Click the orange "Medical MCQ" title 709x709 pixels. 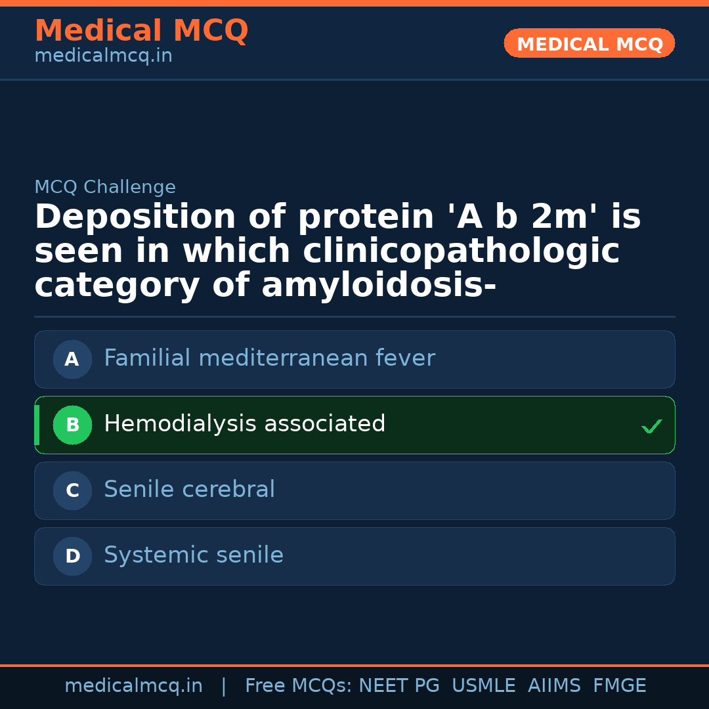click(x=141, y=31)
